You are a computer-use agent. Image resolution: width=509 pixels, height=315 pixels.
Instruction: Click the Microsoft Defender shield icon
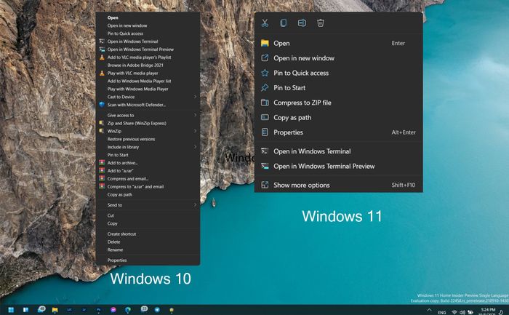pyautogui.click(x=102, y=105)
